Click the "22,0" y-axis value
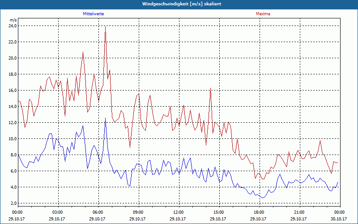Viewport: 358px width, 224px height. (x=13, y=42)
